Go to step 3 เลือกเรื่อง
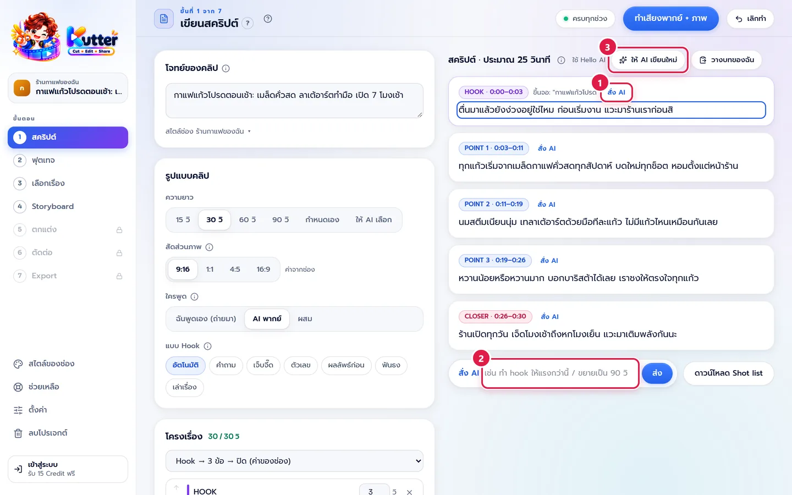 point(68,184)
